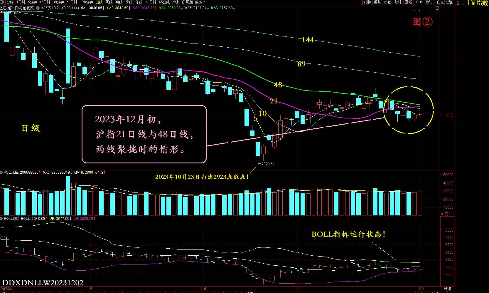This screenshot has height=293, width=489.
Task: Click the month 10 time axis marker
Action: tap(204, 289)
